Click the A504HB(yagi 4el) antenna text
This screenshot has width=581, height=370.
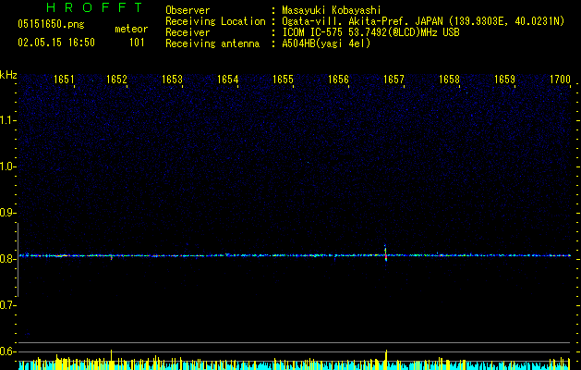326,43
